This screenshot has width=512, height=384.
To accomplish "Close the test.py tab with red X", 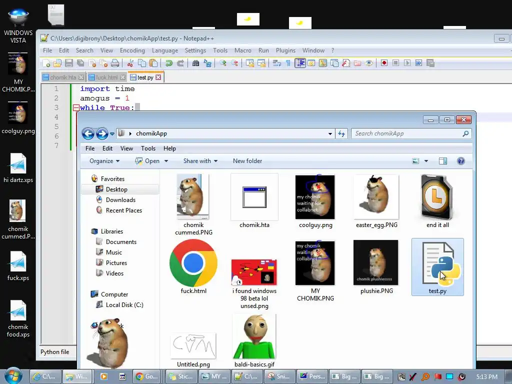I will point(158,77).
